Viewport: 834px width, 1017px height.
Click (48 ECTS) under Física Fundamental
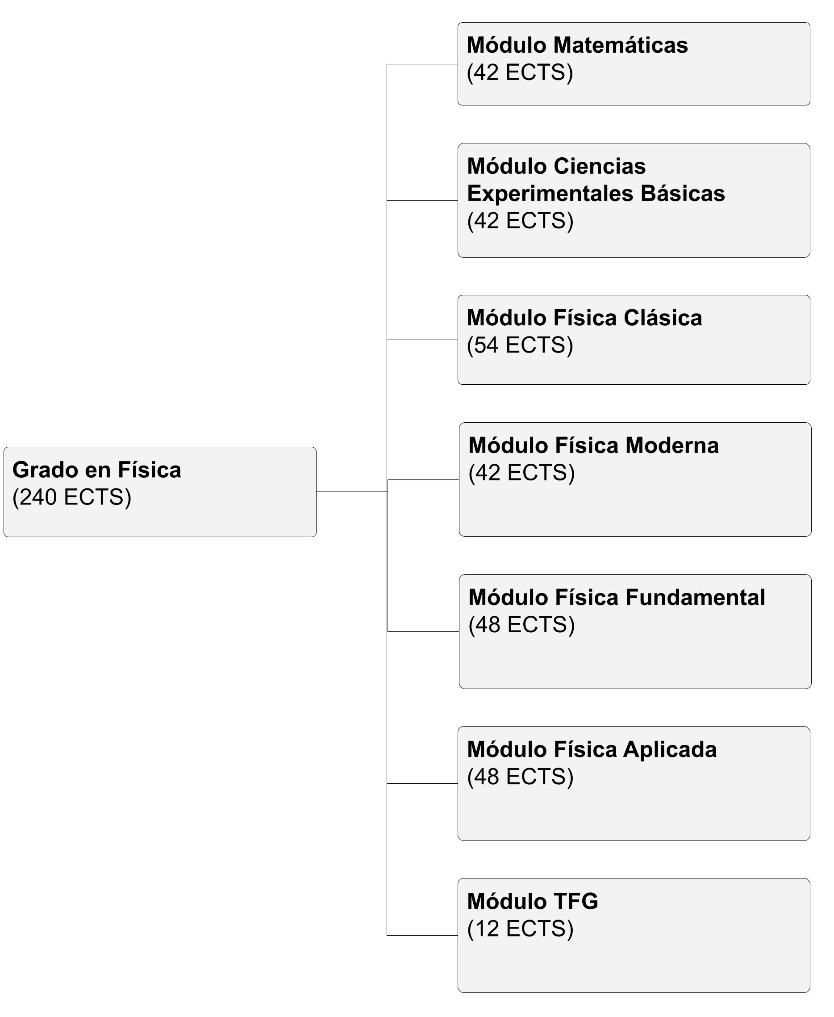click(x=522, y=625)
